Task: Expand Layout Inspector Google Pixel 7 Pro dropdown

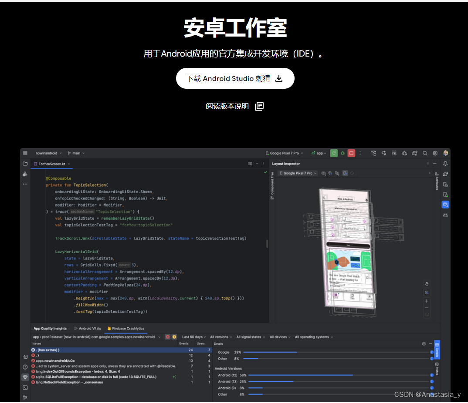Action: coord(298,173)
